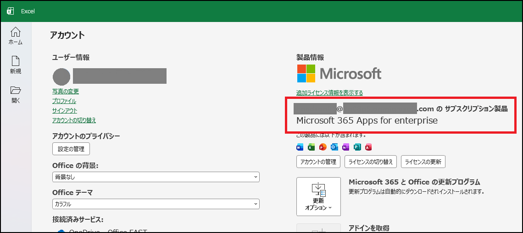Viewport: 523px width, 233px height.
Task: Open the プロファイル link
Action: [64, 101]
